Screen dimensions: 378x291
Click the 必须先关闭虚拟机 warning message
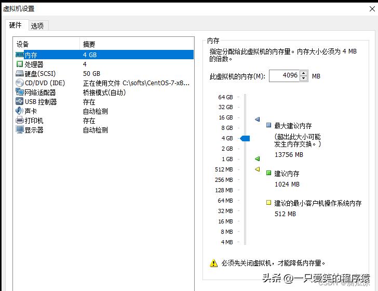[x=273, y=263]
